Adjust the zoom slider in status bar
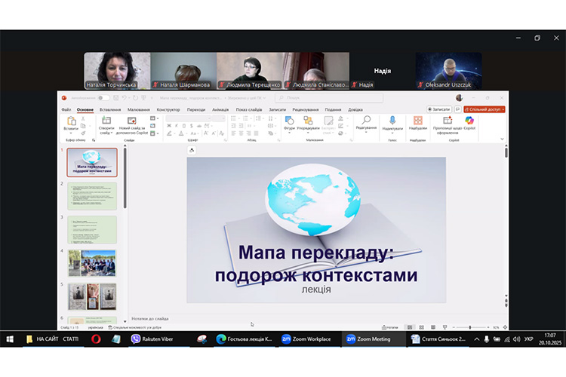The image size is (566, 377). [x=470, y=327]
